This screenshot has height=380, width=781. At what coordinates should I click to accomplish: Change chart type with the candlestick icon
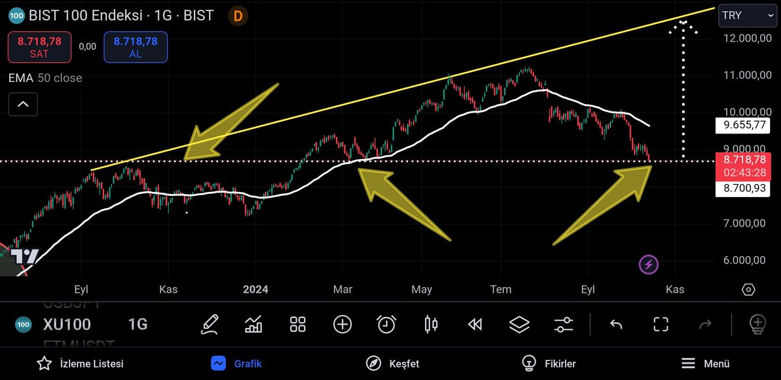click(x=431, y=324)
